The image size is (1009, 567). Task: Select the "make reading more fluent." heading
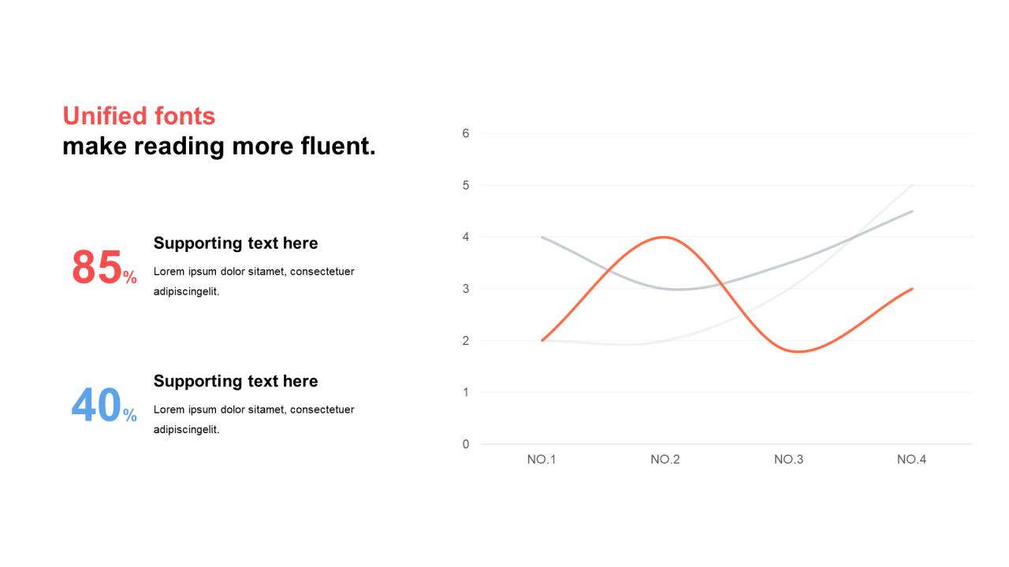click(219, 146)
